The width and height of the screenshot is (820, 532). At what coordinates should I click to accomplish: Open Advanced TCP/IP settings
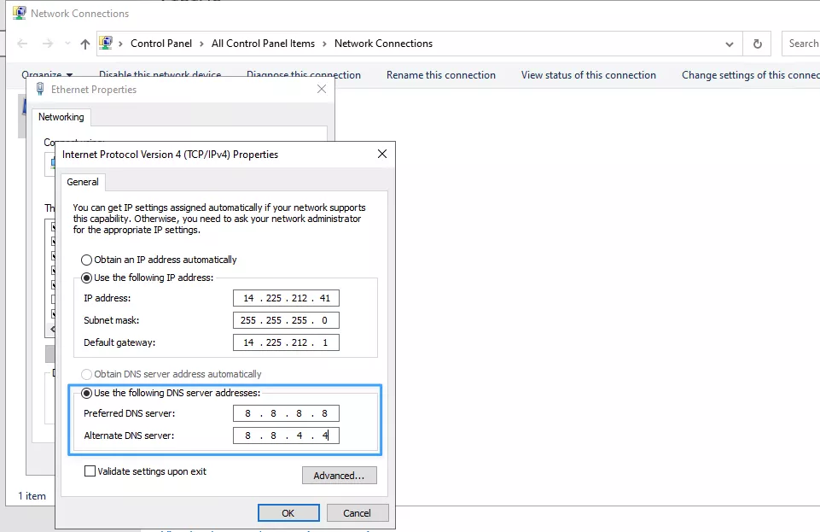[339, 476]
